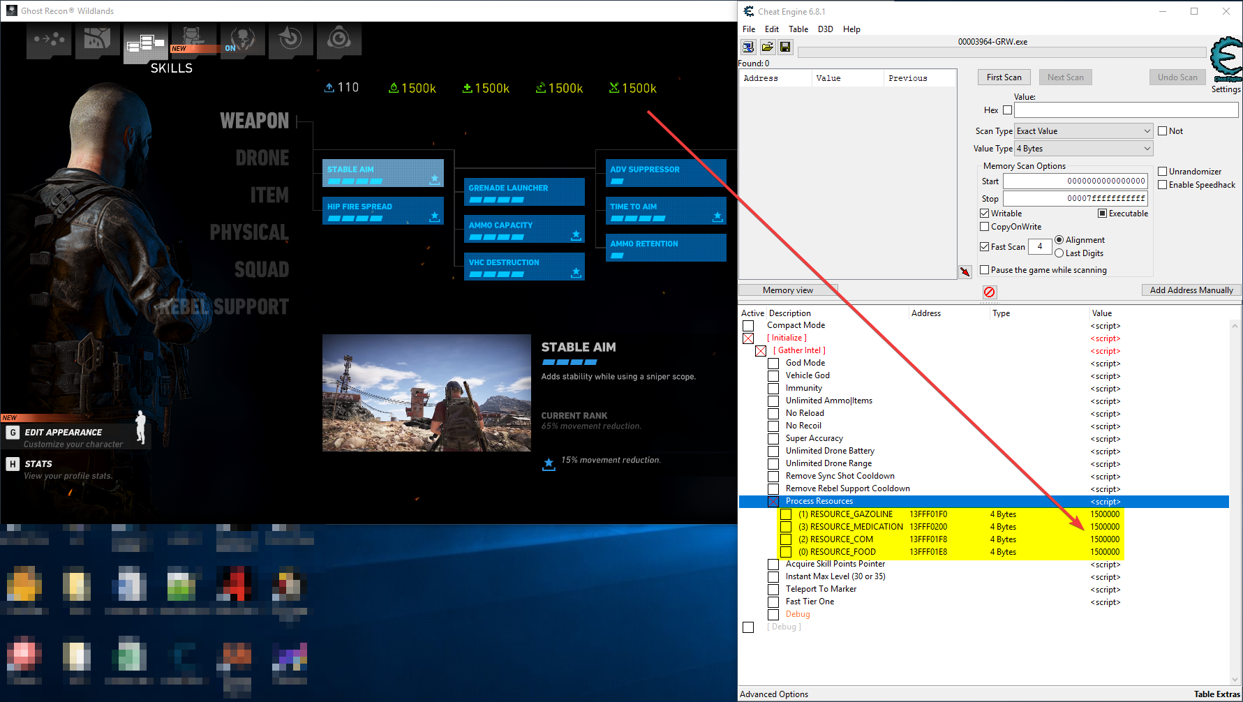This screenshot has height=702, width=1243.
Task: Open the Scan Type dropdown
Action: pyautogui.click(x=1083, y=131)
